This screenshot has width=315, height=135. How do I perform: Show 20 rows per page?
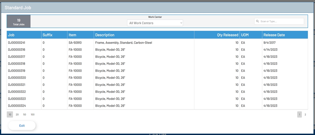(17, 114)
